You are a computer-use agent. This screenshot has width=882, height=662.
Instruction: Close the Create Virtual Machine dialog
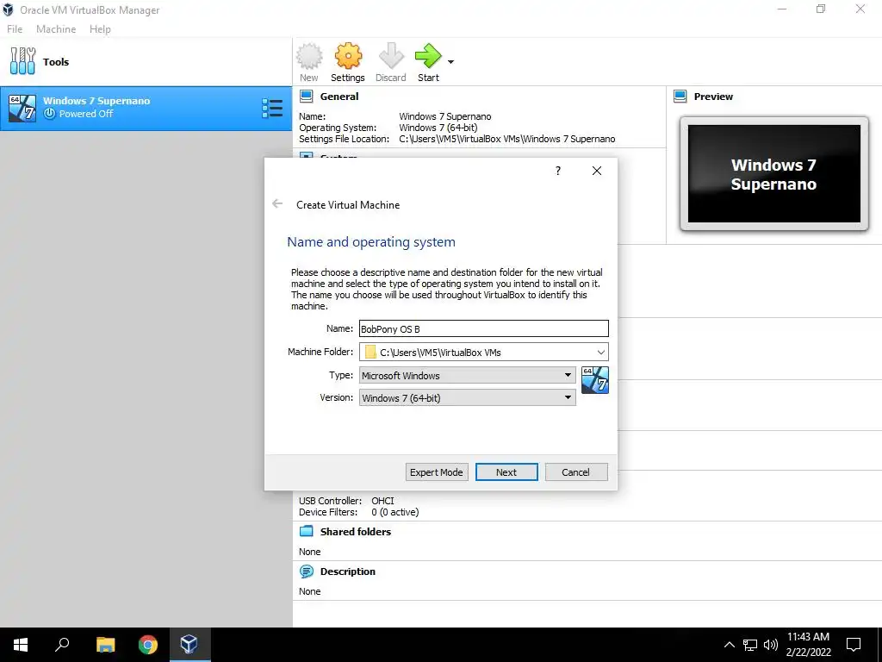(597, 171)
